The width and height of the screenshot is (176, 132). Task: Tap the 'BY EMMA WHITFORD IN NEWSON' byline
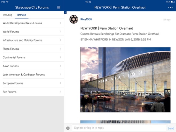116,40
